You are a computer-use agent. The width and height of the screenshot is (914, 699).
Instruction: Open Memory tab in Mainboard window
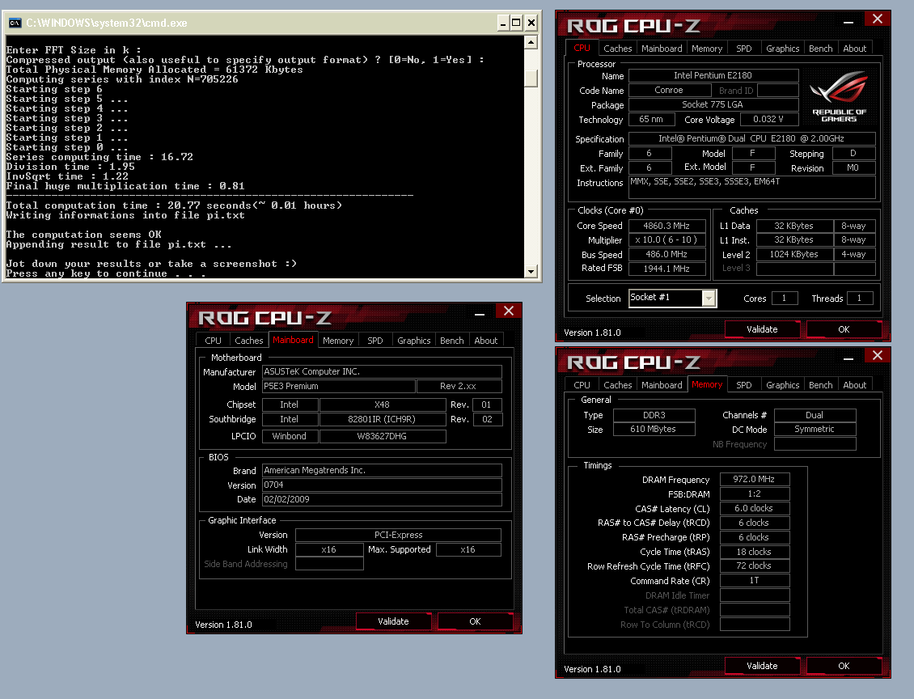click(338, 341)
